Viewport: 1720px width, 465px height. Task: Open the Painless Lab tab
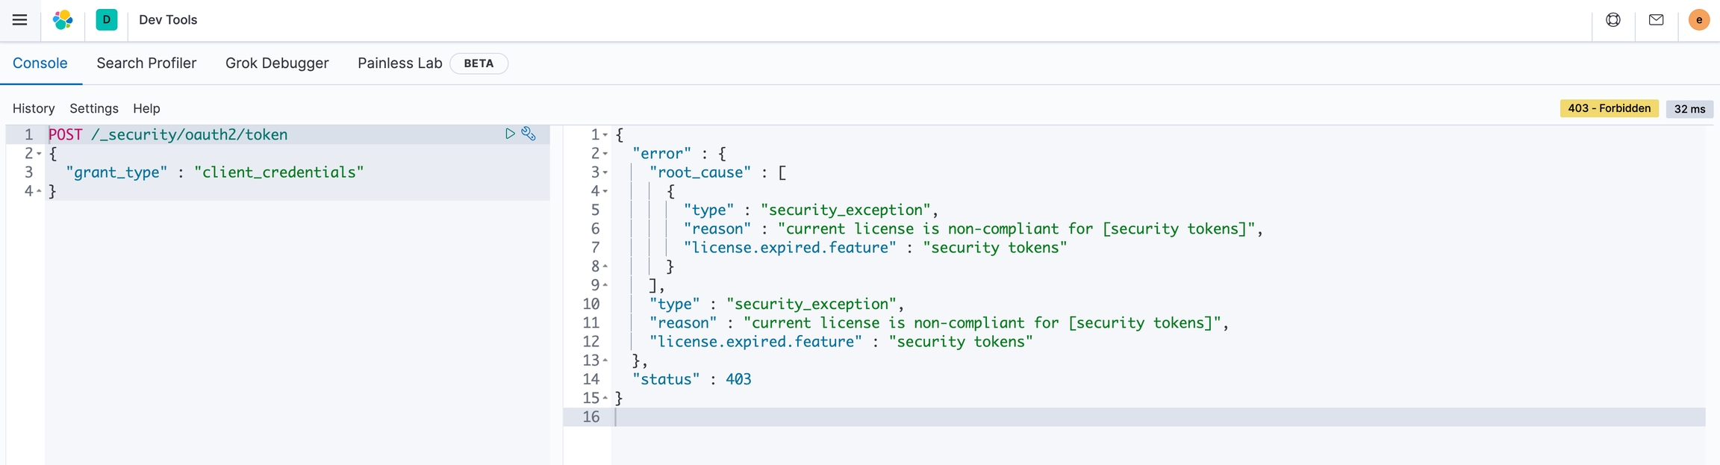click(x=399, y=63)
